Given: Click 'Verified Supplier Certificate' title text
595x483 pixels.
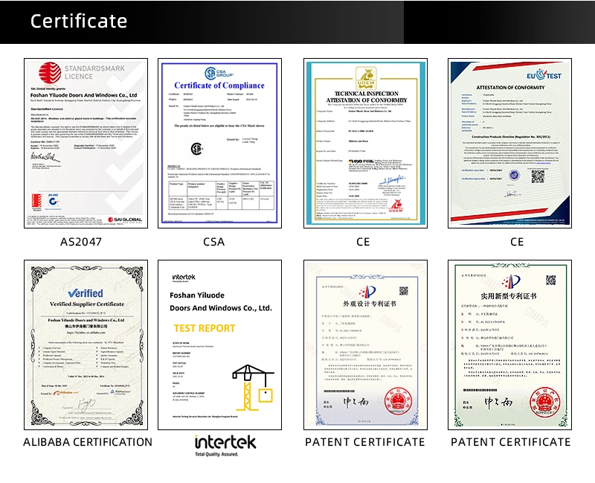Looking at the screenshot, I should coord(87,304).
